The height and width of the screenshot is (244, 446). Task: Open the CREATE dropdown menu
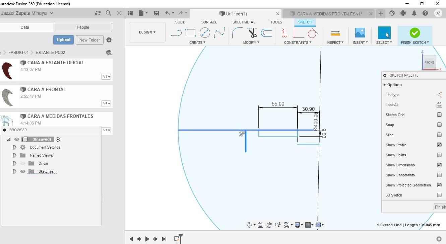[197, 43]
